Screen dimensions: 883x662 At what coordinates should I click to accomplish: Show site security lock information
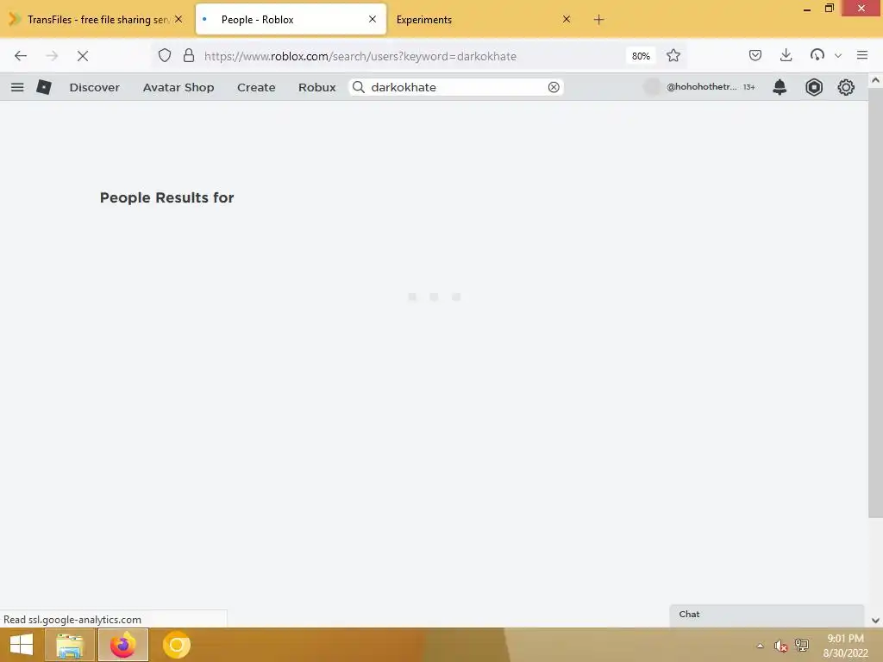click(x=189, y=56)
